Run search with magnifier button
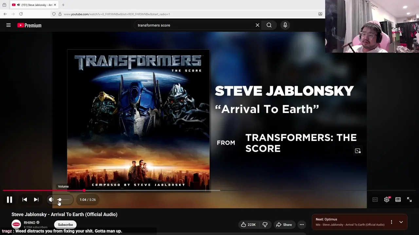The height and width of the screenshot is (235, 419). [x=269, y=25]
